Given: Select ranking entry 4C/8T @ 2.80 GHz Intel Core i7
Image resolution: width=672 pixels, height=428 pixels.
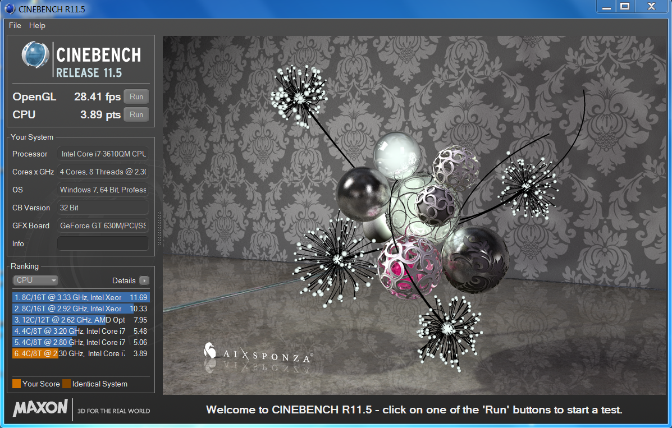Looking at the screenshot, I should click(x=81, y=342).
